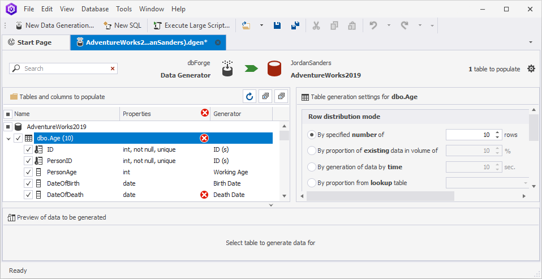Click the tables tree vertical scrollbar thumb
This screenshot has height=279, width=542.
click(x=284, y=135)
